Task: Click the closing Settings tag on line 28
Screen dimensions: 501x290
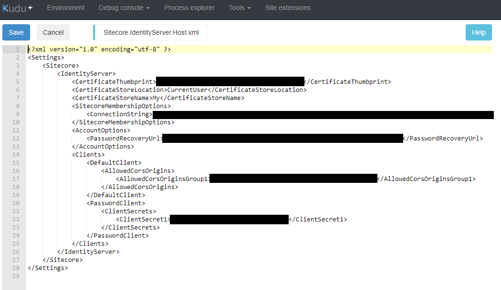Action: click(x=47, y=268)
